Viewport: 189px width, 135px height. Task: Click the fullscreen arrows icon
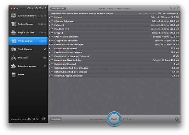point(178,8)
